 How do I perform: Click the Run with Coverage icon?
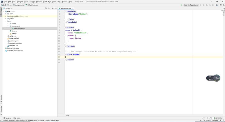[207, 5]
